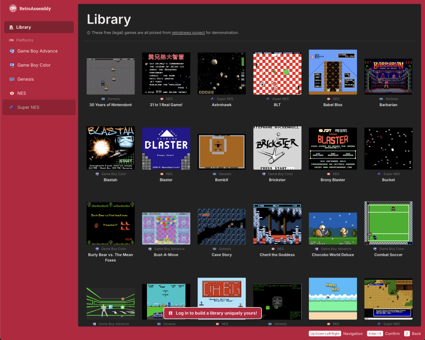Click the log in to build a library button

[212, 313]
